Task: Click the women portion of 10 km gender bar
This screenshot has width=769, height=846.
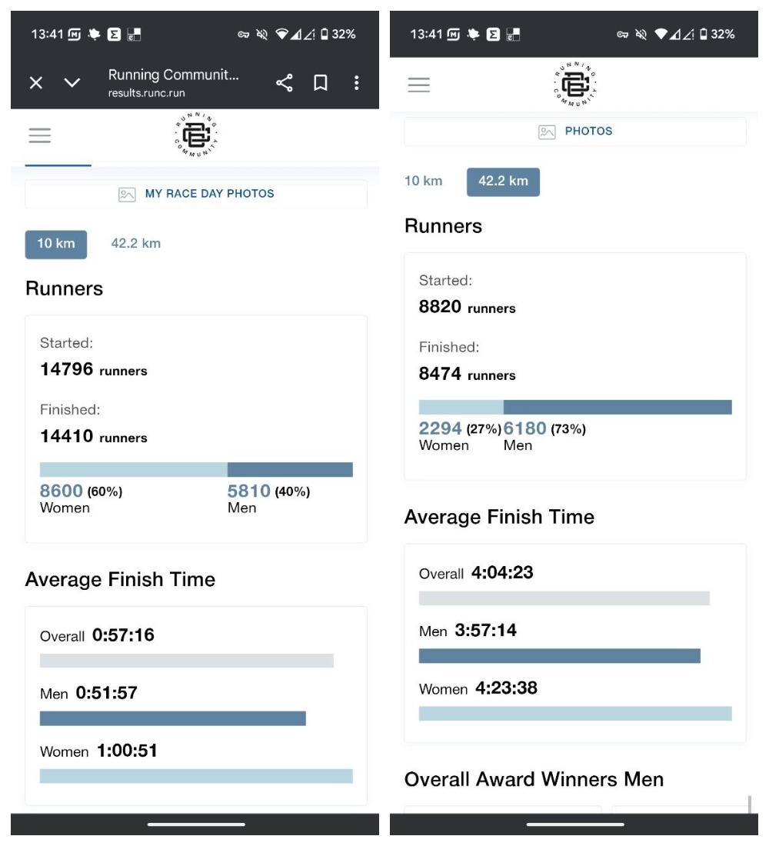Action: coord(134,469)
